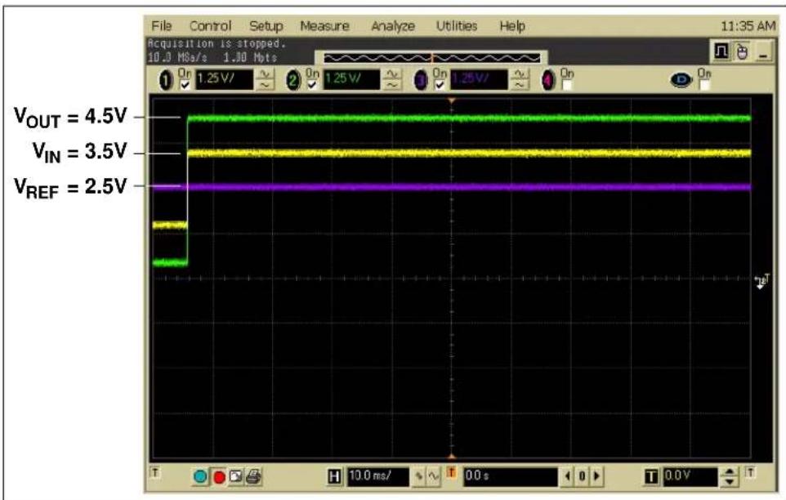This screenshot has width=786, height=500.
Task: Click the horizontal zoom-in waveform button
Action: click(x=433, y=477)
